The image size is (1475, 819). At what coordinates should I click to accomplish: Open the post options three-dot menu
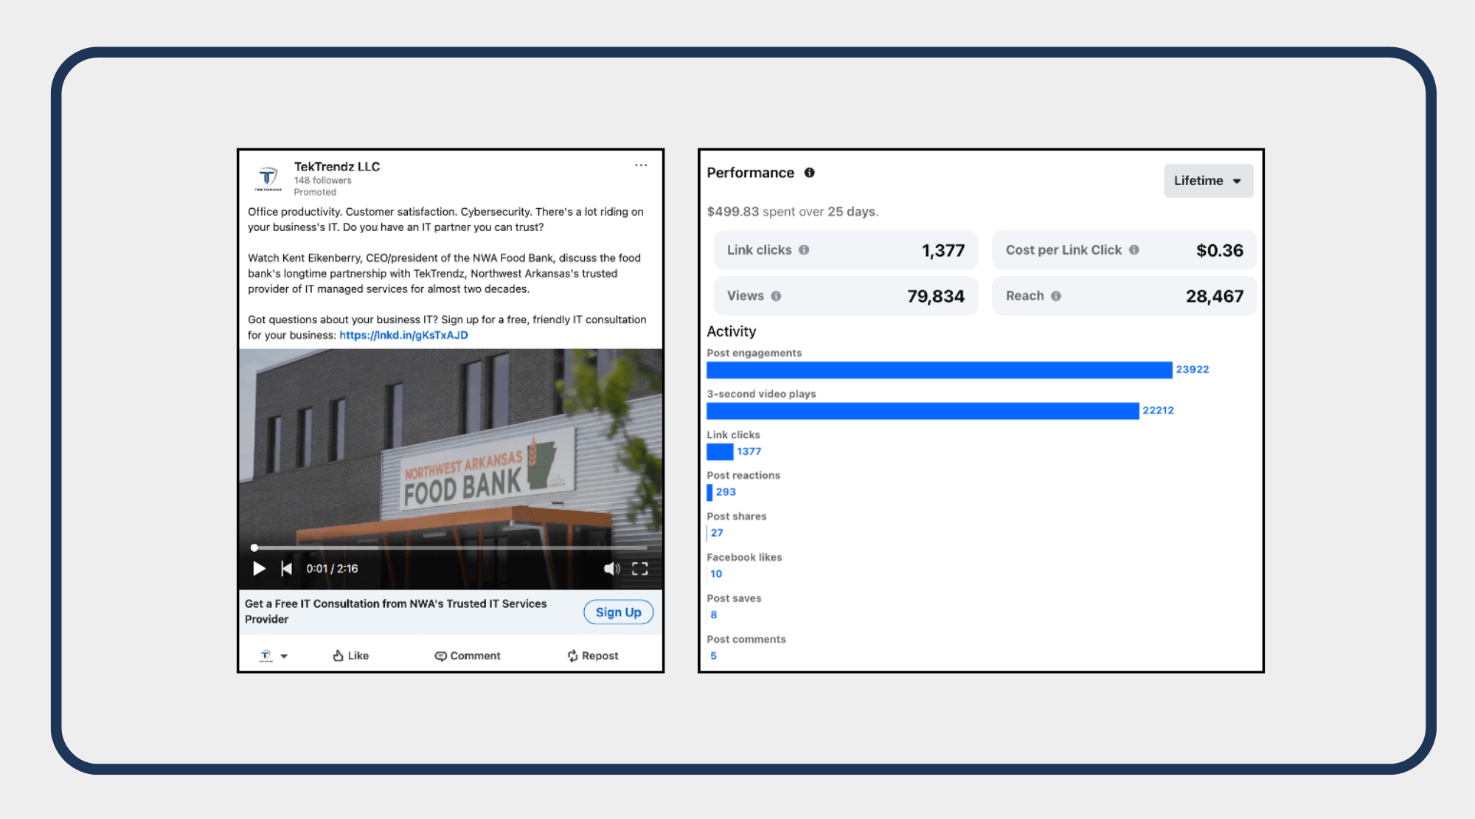click(641, 165)
